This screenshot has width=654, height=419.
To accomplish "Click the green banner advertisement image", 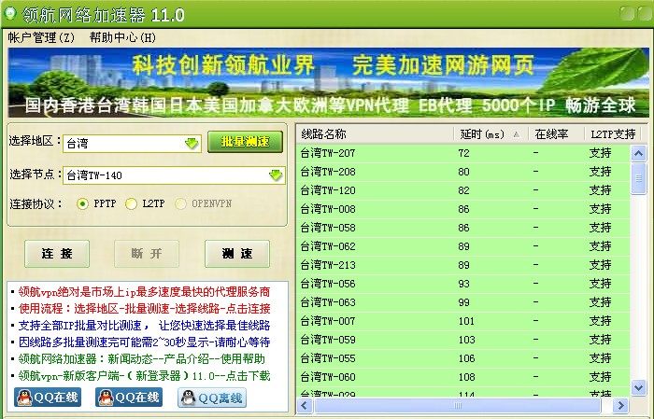I will [328, 82].
